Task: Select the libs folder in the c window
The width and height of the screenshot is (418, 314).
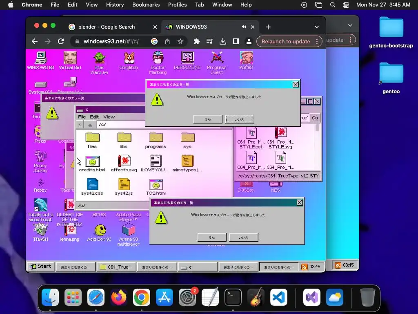Action: click(124, 140)
